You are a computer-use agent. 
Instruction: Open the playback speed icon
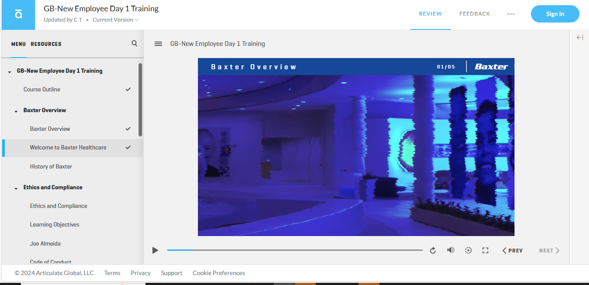tap(468, 250)
